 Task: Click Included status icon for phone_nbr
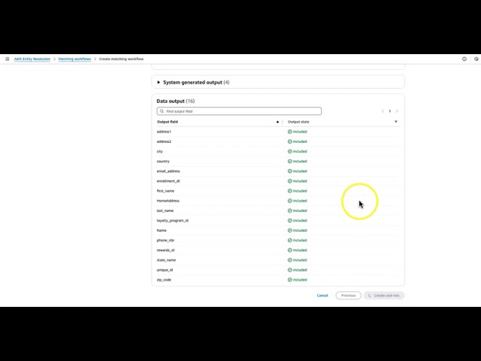[289, 241]
